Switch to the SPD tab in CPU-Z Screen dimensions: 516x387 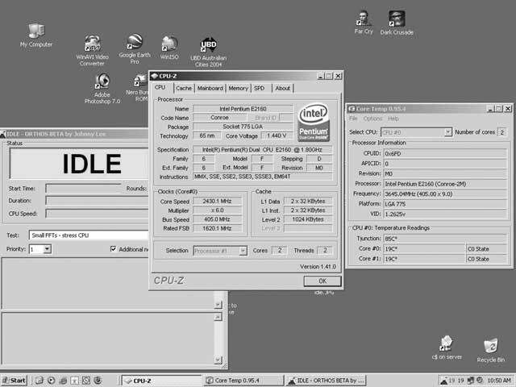click(x=260, y=88)
